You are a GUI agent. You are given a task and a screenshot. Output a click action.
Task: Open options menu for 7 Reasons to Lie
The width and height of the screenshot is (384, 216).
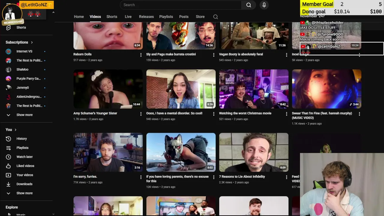point(286,177)
